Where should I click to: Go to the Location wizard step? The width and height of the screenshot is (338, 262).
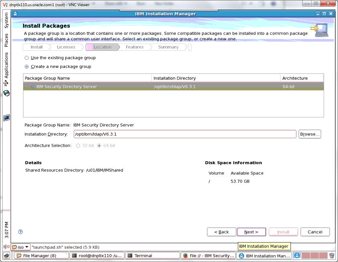pyautogui.click(x=102, y=47)
